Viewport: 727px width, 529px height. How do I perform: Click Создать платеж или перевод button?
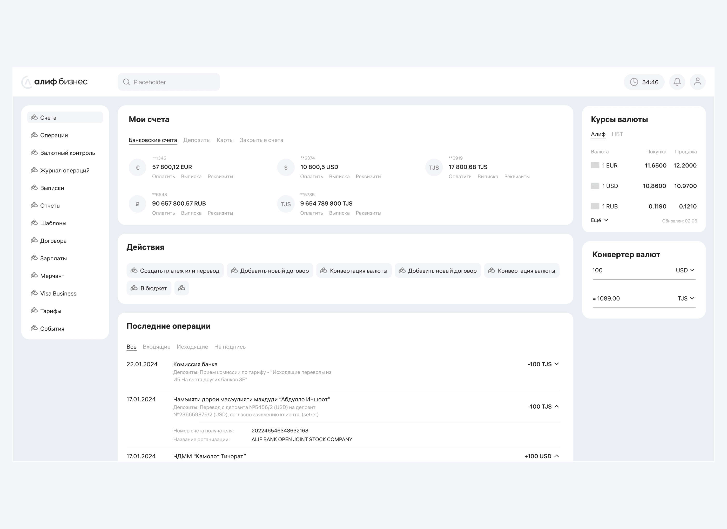[175, 270]
